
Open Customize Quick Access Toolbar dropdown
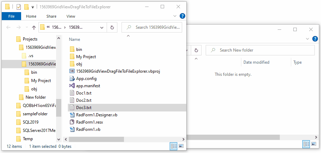coord(33,7)
